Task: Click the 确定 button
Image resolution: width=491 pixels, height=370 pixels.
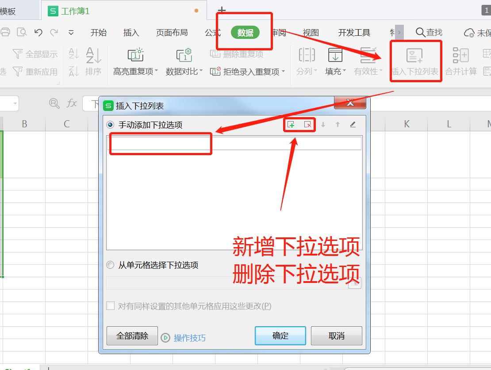Action: 280,336
